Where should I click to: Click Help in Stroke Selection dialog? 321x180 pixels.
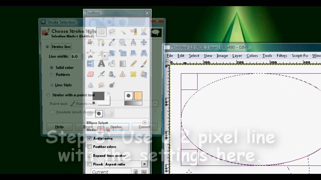click(59, 127)
